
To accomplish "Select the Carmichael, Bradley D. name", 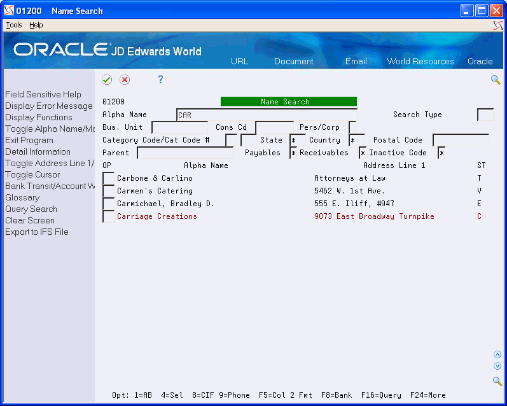I will coord(165,204).
